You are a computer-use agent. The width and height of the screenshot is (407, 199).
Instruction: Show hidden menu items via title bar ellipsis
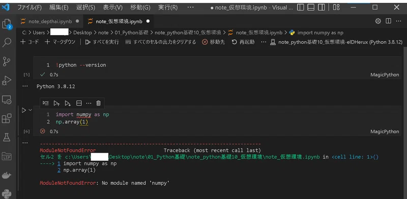[190, 8]
